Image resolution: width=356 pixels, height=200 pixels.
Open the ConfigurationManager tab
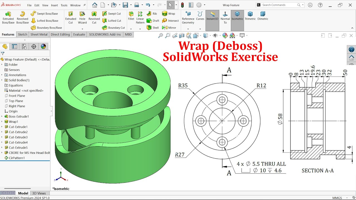click(24, 46)
